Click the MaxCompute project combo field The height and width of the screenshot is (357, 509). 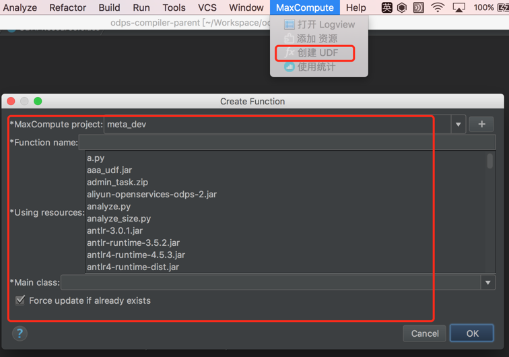click(277, 125)
